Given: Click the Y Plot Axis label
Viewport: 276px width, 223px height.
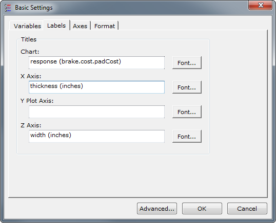Looking at the screenshot, I should pyautogui.click(x=37, y=101).
